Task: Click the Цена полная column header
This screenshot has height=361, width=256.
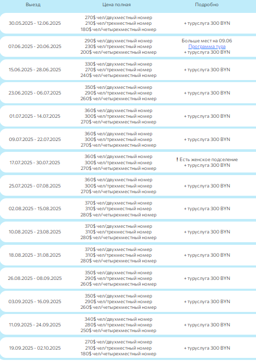Action: point(116,5)
